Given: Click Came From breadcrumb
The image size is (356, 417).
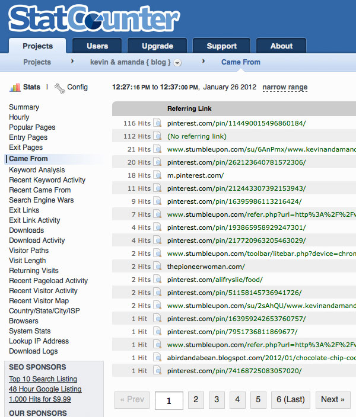Looking at the screenshot, I should pos(241,62).
